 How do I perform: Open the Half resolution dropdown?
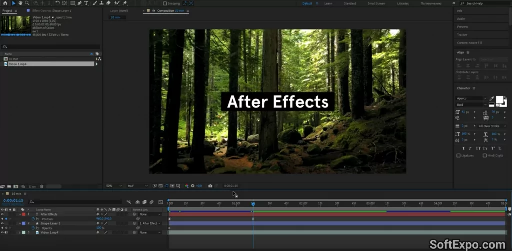[x=138, y=186]
